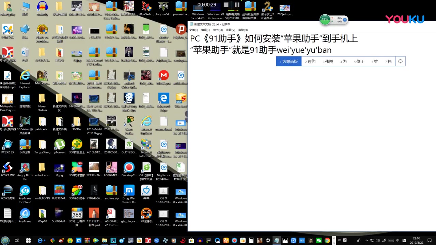Open the 360软件管家 desktop shortcut
The image size is (436, 245).
(77, 169)
